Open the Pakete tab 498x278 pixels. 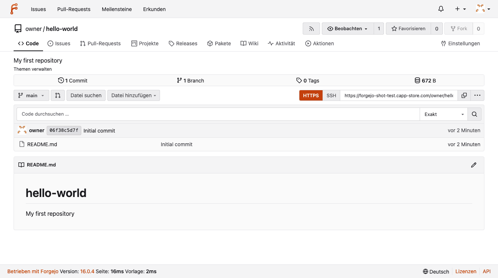pyautogui.click(x=219, y=43)
